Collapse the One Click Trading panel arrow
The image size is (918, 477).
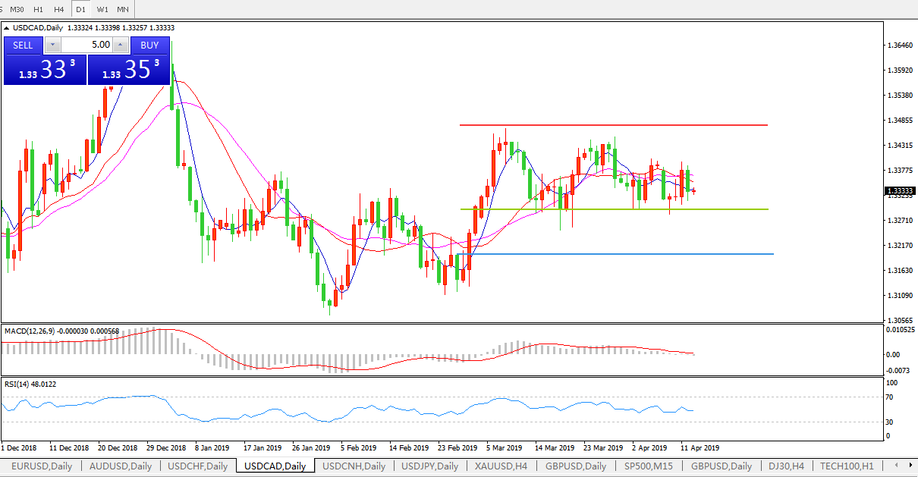click(7, 28)
